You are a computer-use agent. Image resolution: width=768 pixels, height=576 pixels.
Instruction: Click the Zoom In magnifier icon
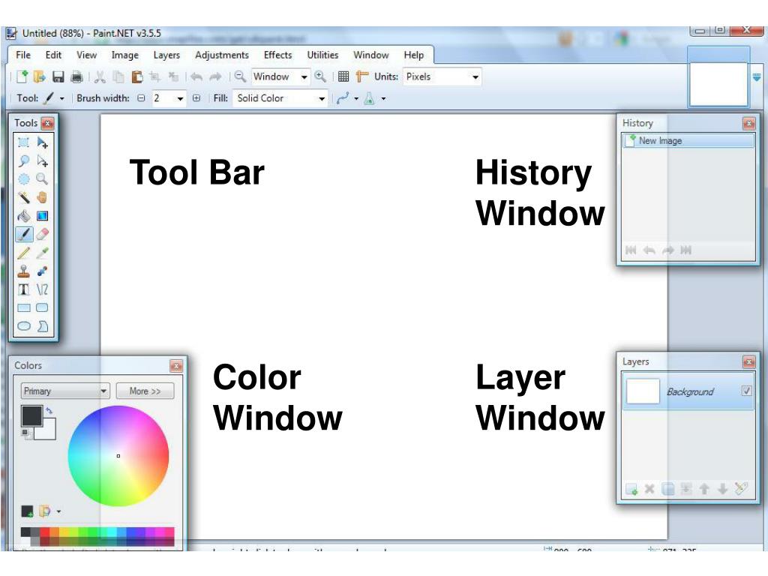click(x=320, y=76)
